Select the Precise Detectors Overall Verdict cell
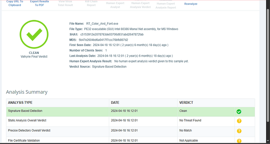Image resolution: width=270 pixels, height=144 pixels. point(58,132)
